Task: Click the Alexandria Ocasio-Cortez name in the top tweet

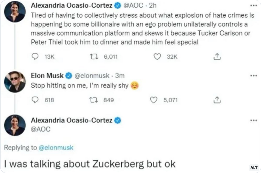Action: pyautogui.click(x=72, y=5)
